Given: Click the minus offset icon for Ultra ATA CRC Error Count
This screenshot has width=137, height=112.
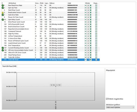Looking at the screenshot, I should (86, 53).
